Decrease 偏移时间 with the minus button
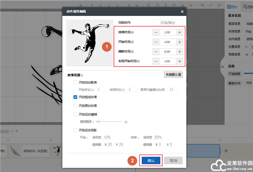 [156, 51]
